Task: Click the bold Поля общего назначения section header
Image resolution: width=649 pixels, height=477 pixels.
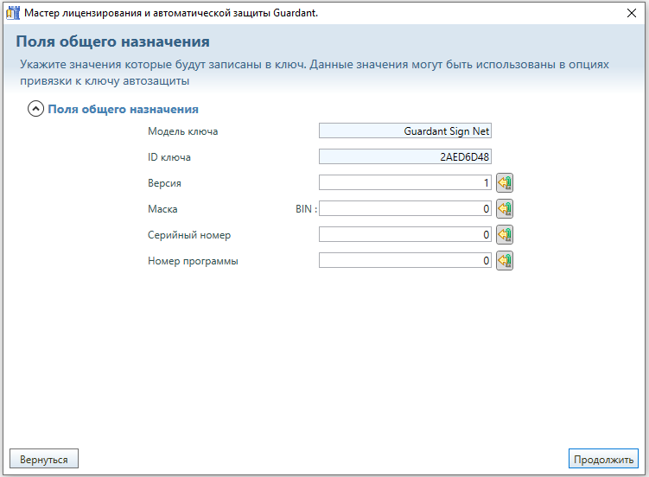Action: (123, 110)
